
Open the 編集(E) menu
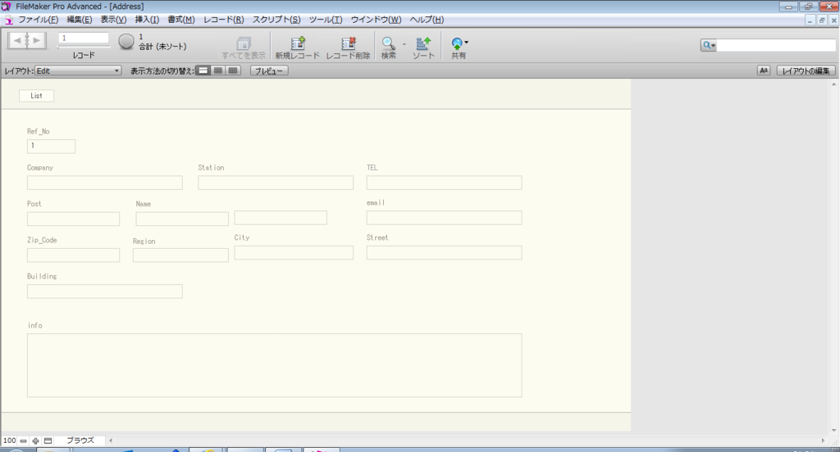[80, 20]
